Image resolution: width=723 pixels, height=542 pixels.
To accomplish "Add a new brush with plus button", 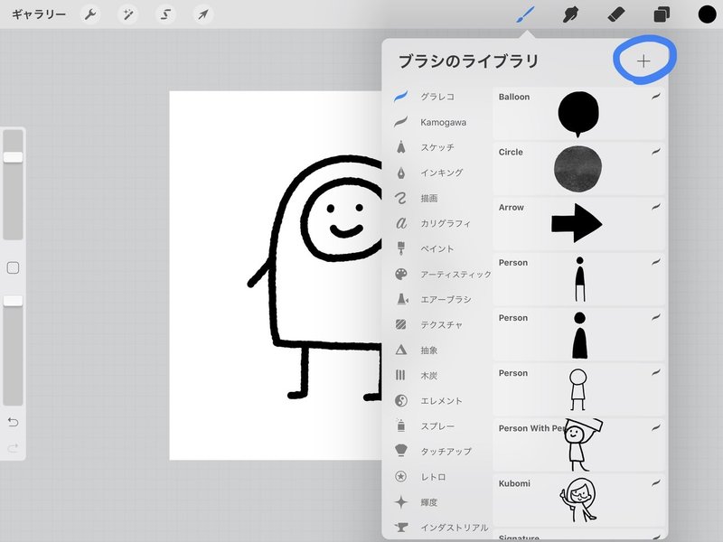I will 643,61.
